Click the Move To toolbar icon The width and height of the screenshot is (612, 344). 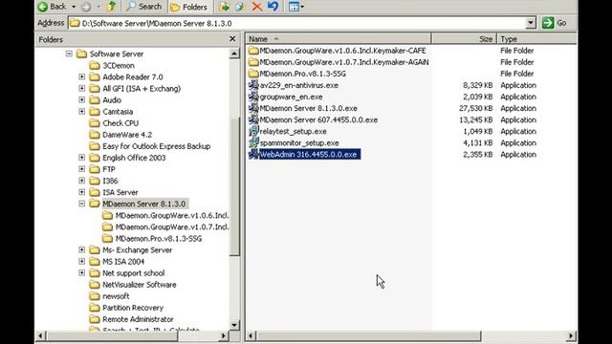click(224, 7)
